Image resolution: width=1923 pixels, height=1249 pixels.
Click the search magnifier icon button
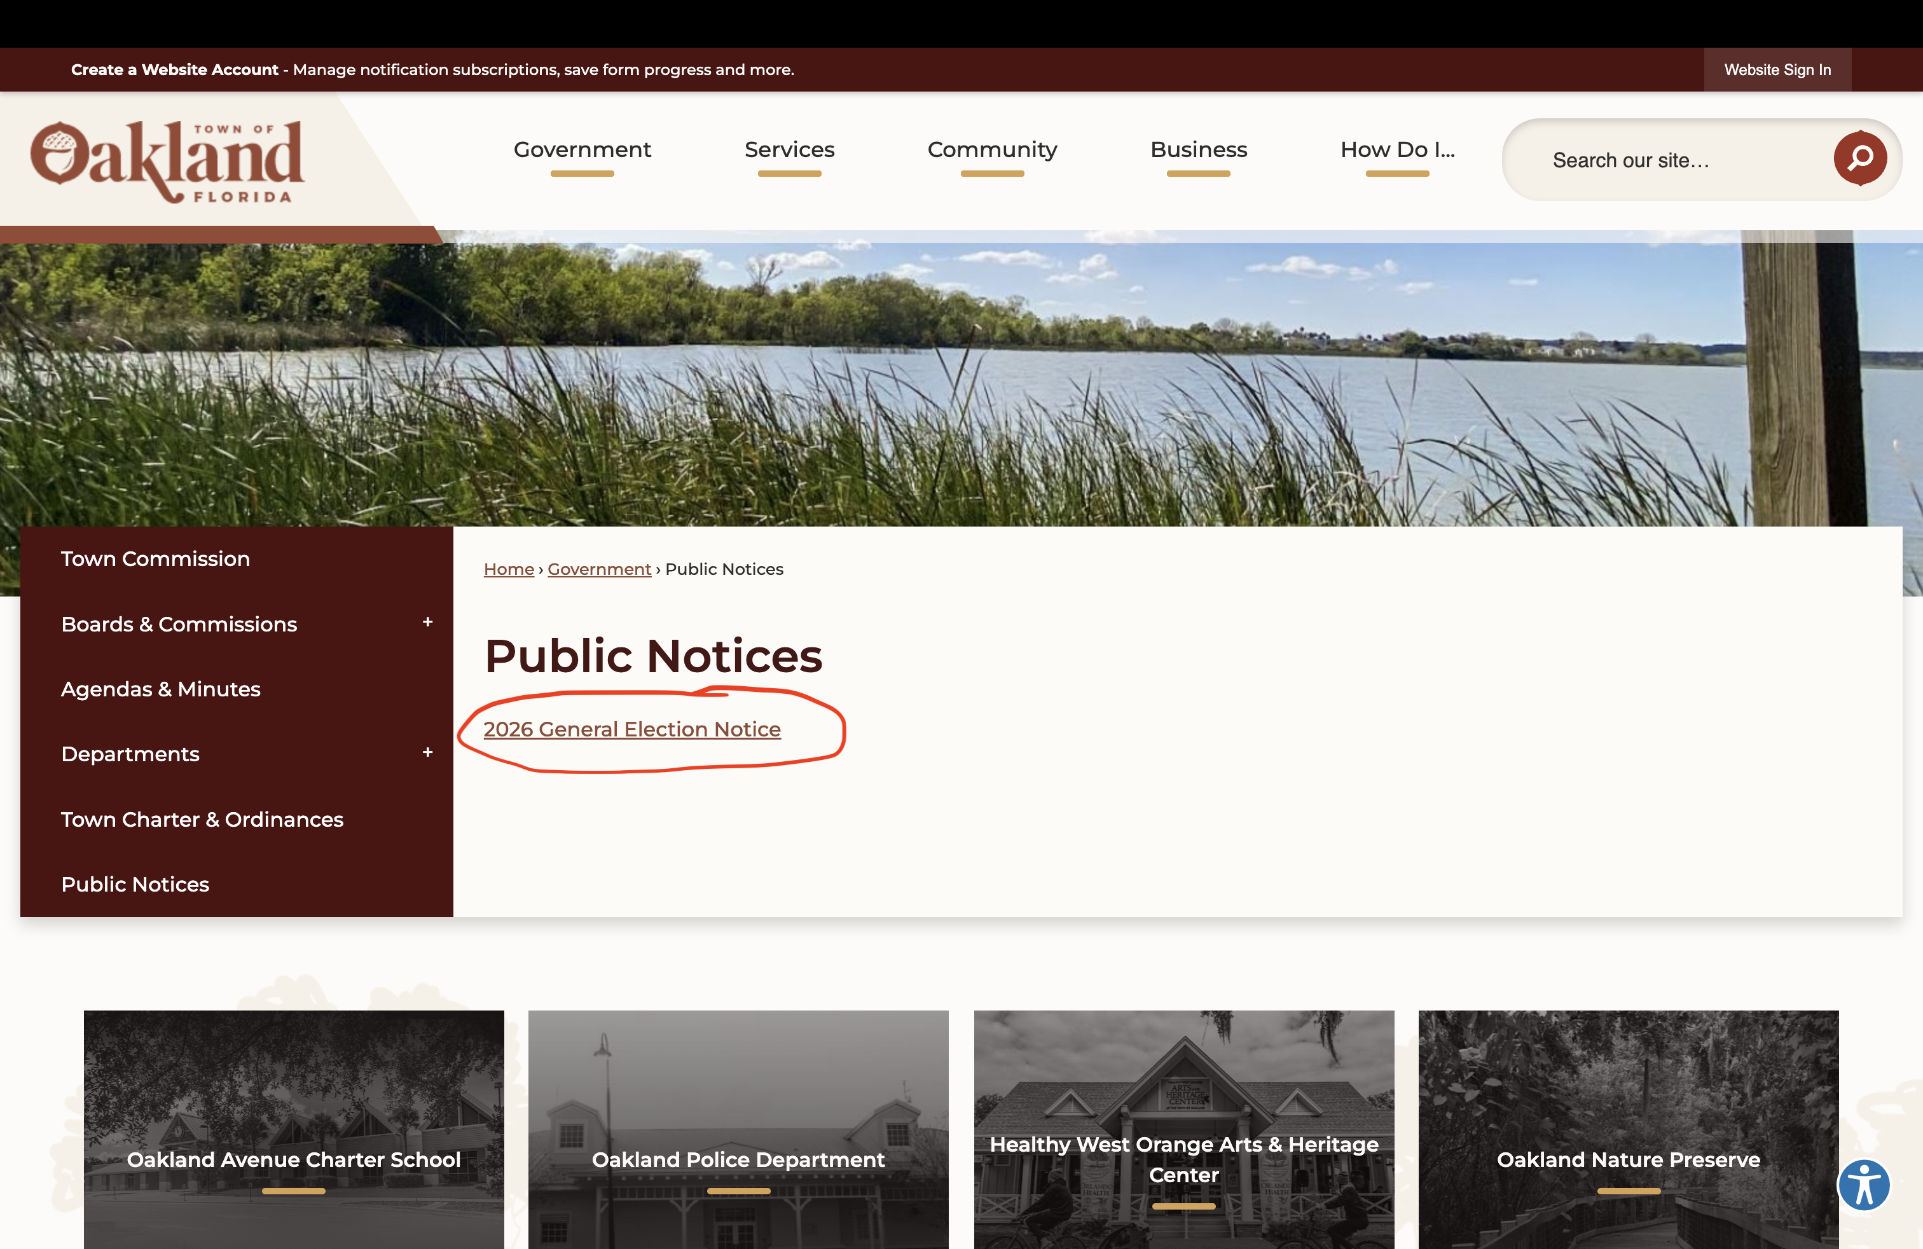1859,158
